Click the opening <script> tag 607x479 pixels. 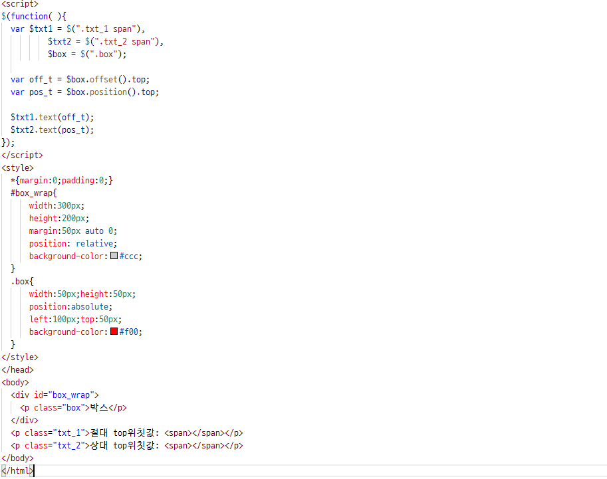point(20,4)
